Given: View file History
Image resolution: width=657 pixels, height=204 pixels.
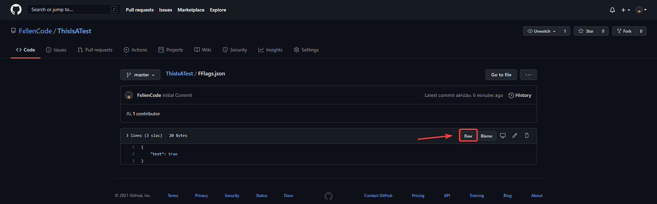Looking at the screenshot, I should pyautogui.click(x=520, y=95).
